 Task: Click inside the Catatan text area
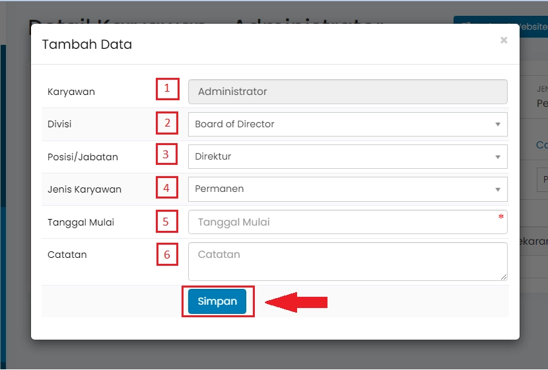click(x=343, y=261)
